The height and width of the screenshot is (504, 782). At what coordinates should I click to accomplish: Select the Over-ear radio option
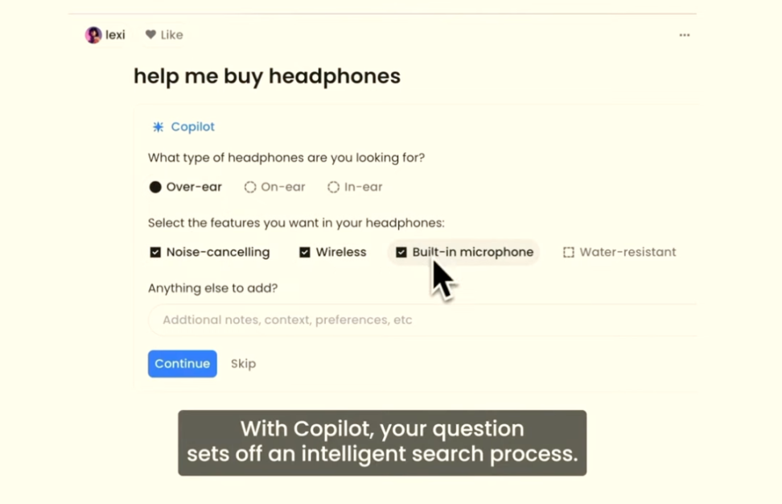pyautogui.click(x=155, y=187)
